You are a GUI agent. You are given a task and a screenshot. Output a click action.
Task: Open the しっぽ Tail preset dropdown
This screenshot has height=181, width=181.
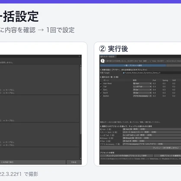[152, 135]
